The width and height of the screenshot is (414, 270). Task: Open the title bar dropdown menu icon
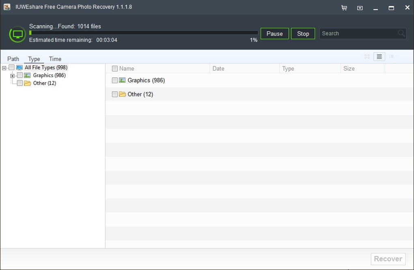(360, 8)
